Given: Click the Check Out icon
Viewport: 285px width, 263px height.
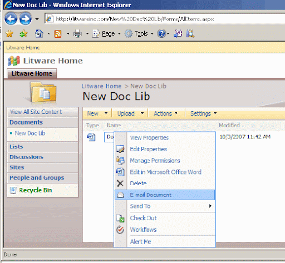Looking at the screenshot, I should pyautogui.click(x=120, y=219).
